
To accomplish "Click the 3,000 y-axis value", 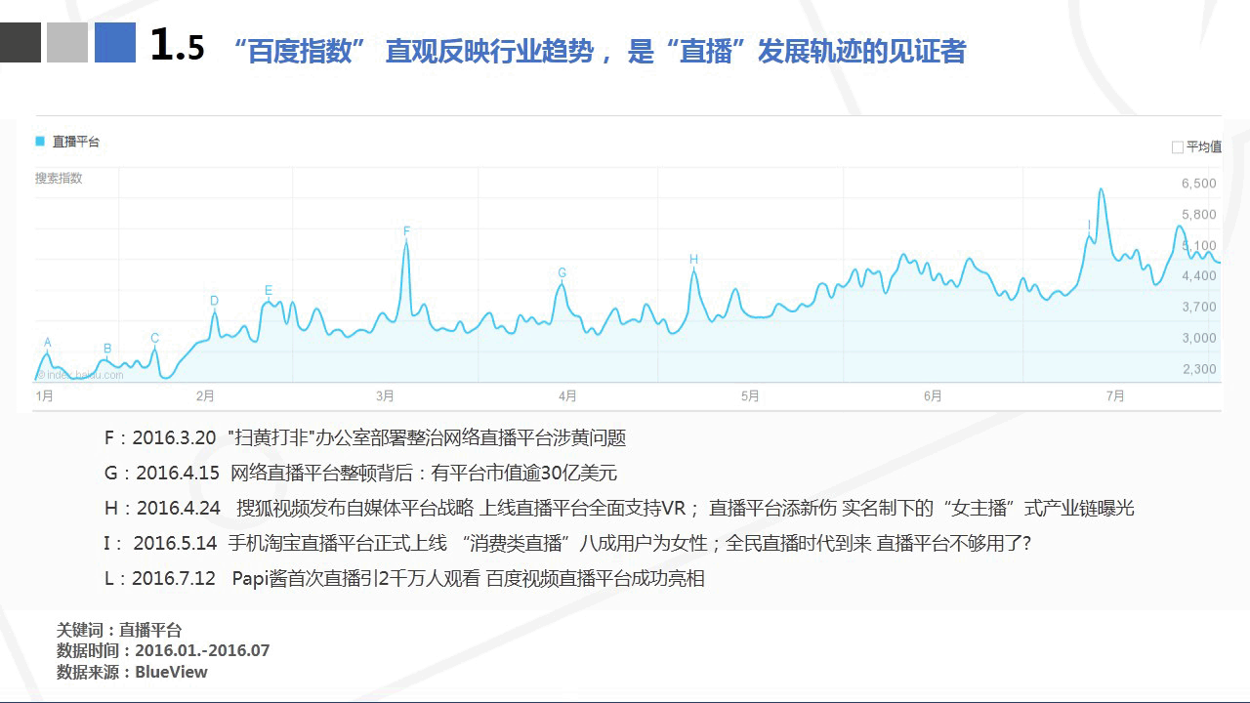I will coord(1198,339).
